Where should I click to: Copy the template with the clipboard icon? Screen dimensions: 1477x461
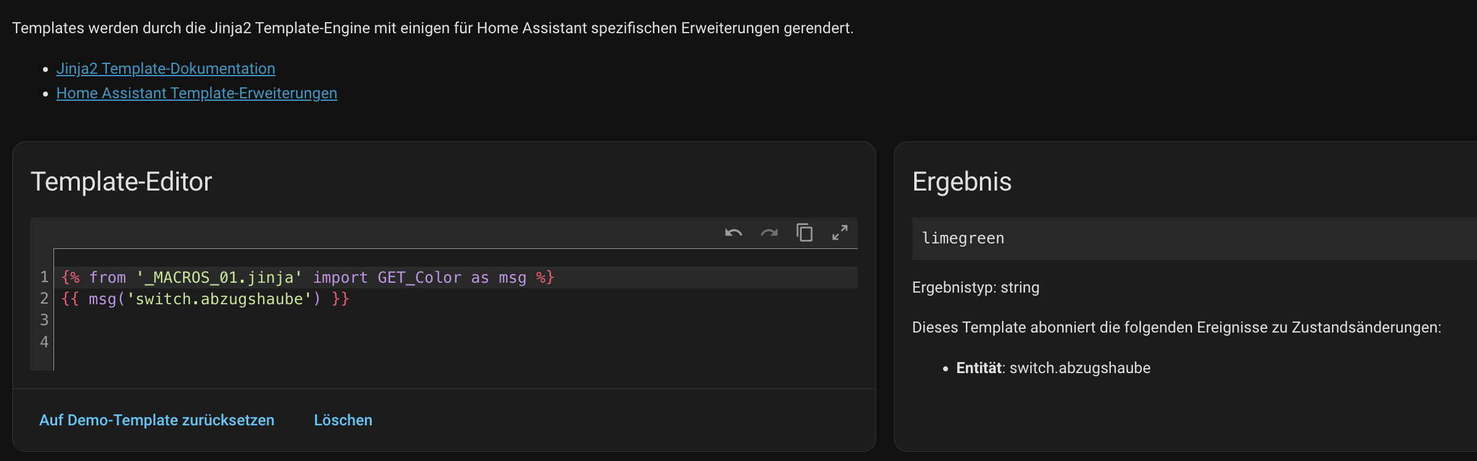[805, 233]
